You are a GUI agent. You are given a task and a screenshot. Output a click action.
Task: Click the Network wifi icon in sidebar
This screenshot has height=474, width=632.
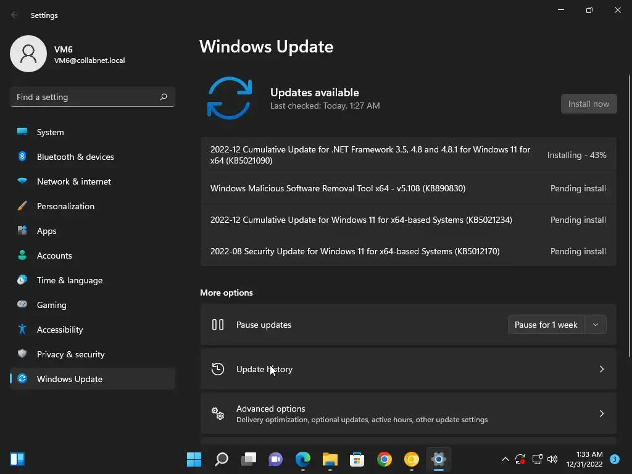click(x=22, y=181)
